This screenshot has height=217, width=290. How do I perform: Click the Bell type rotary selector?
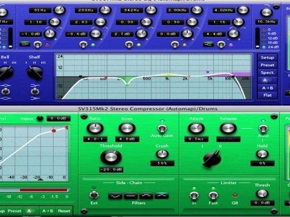tap(6, 73)
